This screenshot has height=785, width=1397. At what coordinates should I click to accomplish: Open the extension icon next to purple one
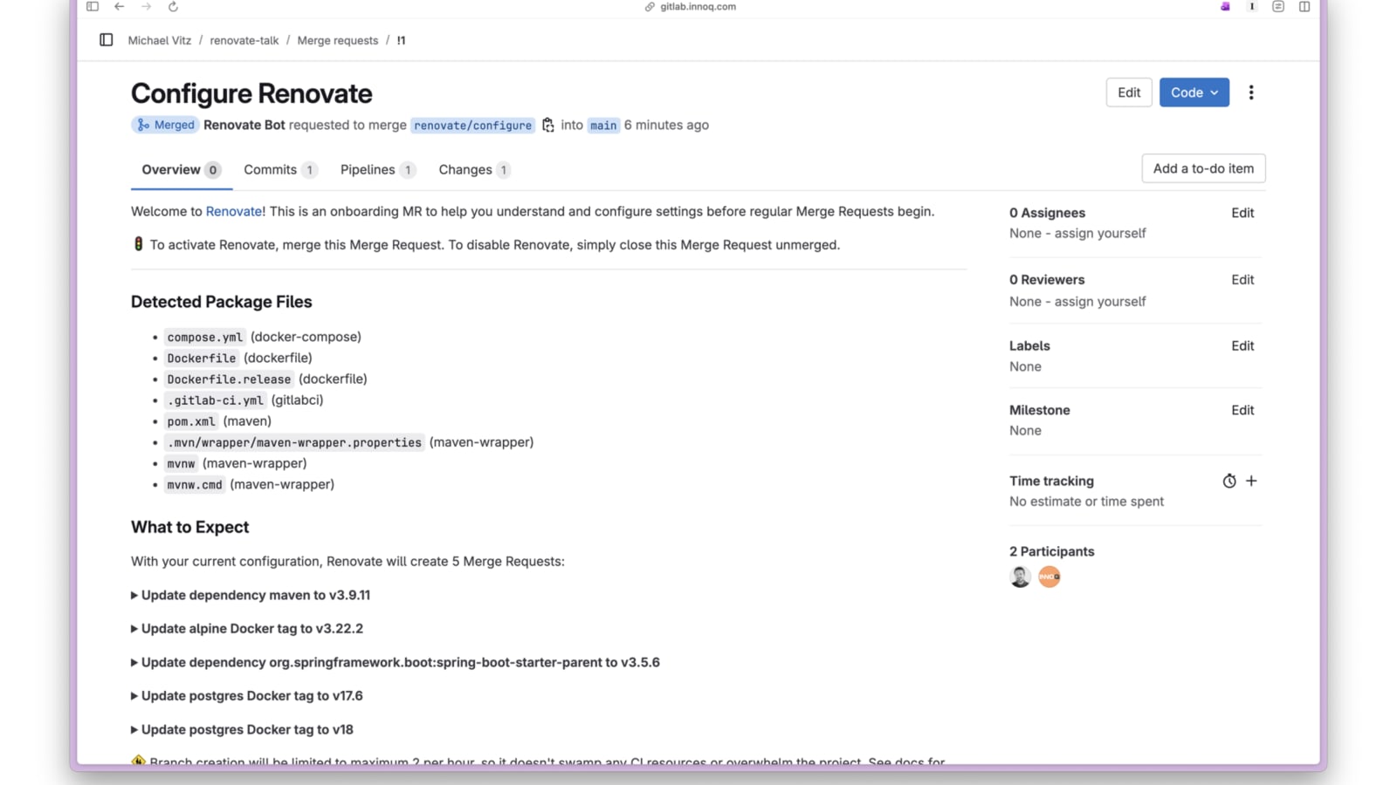point(1252,7)
